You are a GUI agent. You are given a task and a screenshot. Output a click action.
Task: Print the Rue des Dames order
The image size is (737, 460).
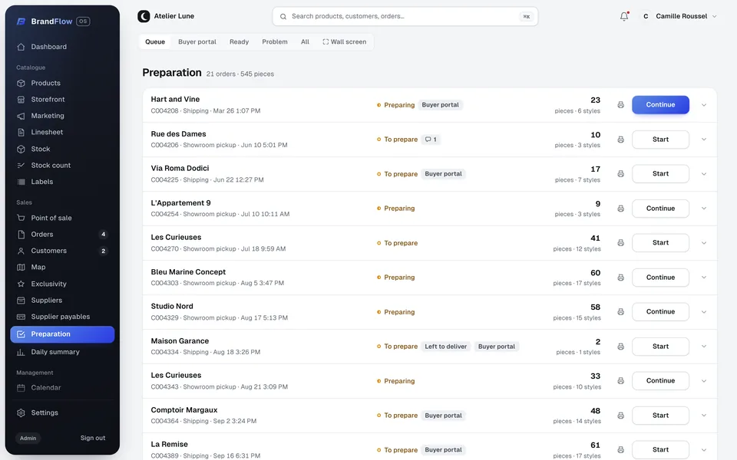pyautogui.click(x=620, y=140)
